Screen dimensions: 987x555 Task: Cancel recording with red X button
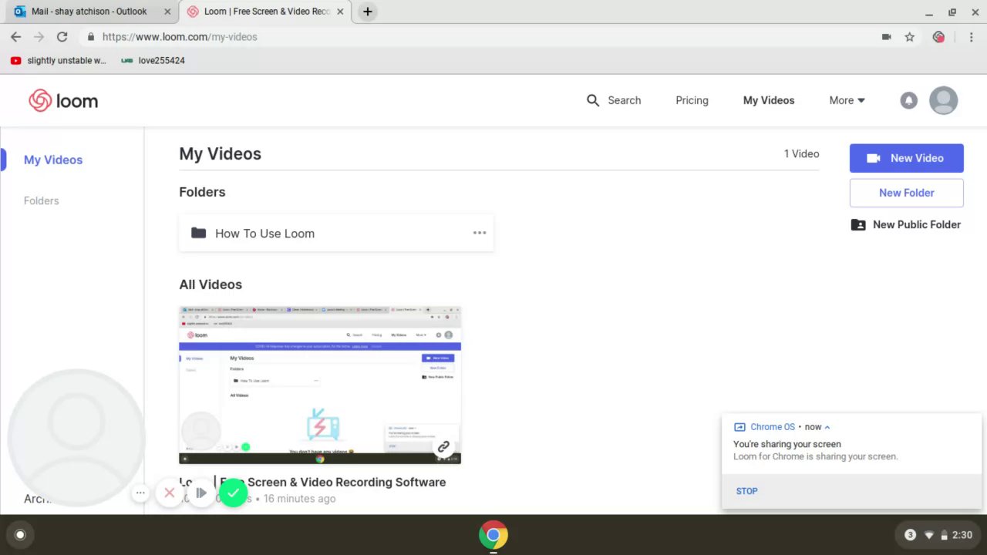click(x=170, y=493)
